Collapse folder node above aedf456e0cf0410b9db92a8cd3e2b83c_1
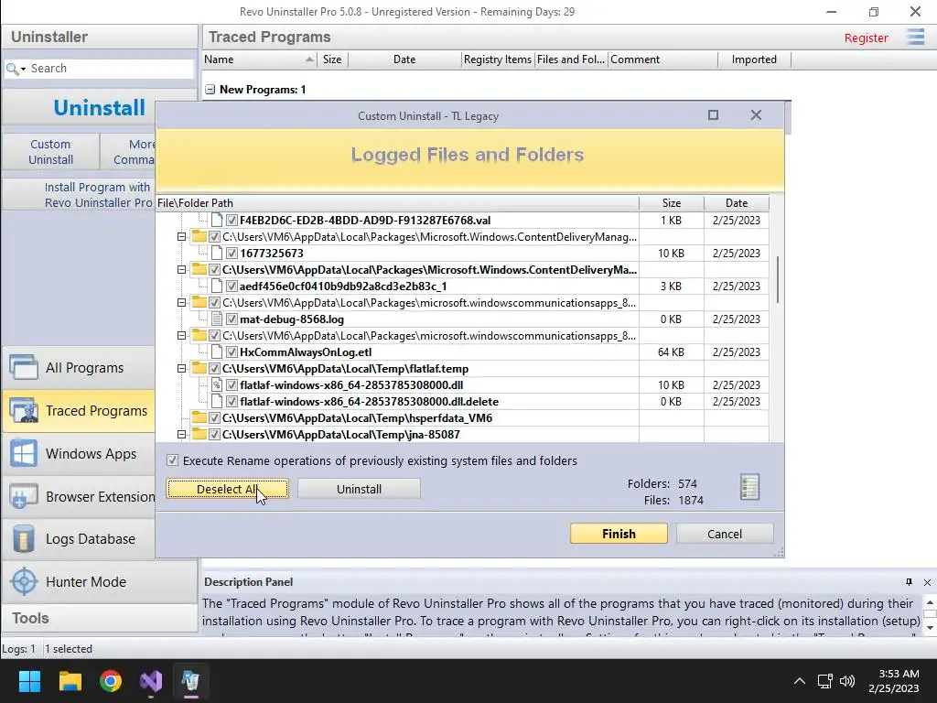The height and width of the screenshot is (703, 937). pos(182,270)
